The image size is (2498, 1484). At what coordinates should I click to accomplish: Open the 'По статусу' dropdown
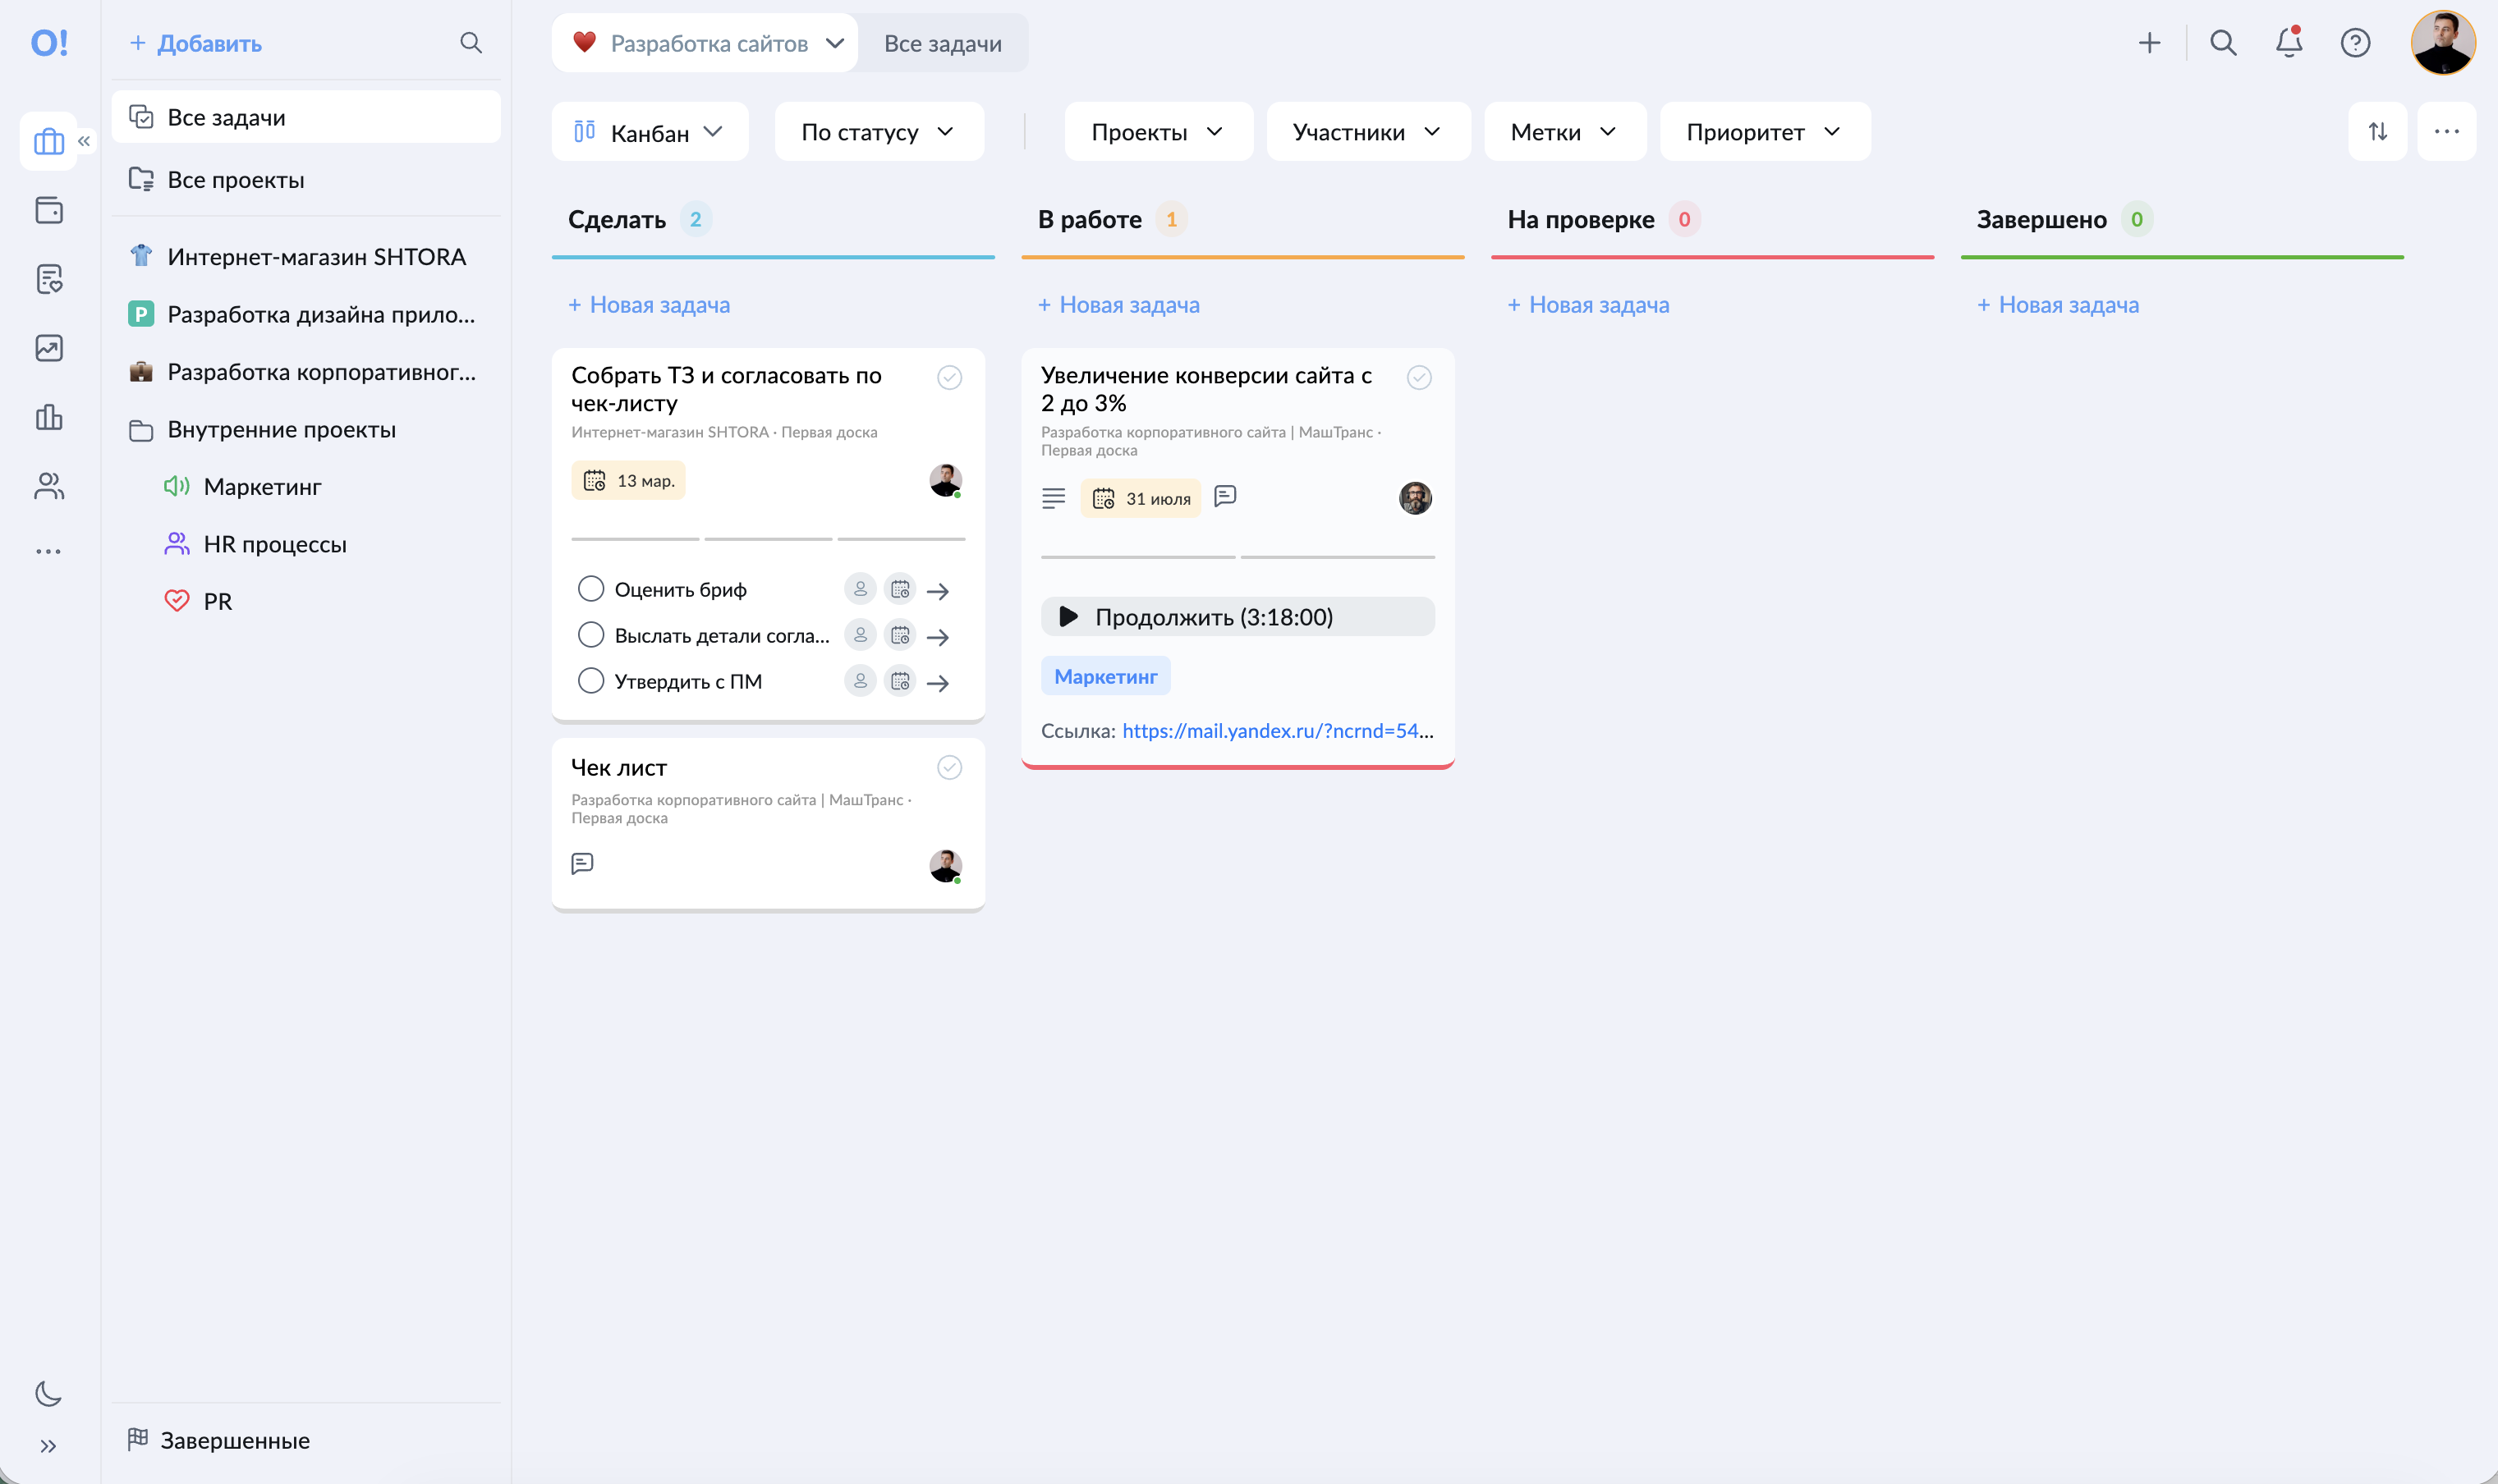click(877, 131)
